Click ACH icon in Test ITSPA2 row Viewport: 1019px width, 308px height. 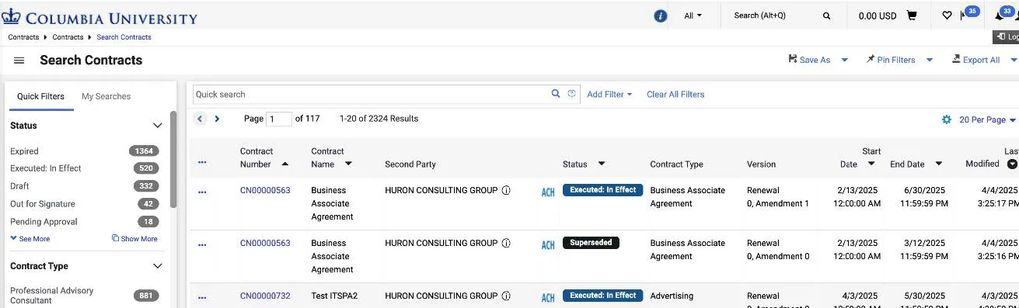[548, 297]
